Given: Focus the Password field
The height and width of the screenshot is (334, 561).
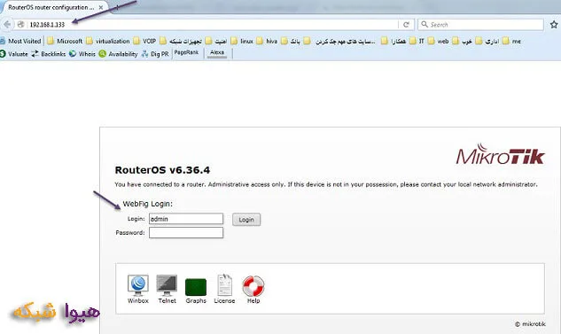Looking at the screenshot, I should (186, 232).
